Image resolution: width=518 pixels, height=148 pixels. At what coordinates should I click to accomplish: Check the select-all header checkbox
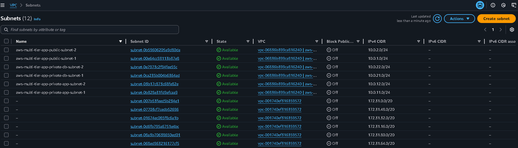pyautogui.click(x=6, y=41)
